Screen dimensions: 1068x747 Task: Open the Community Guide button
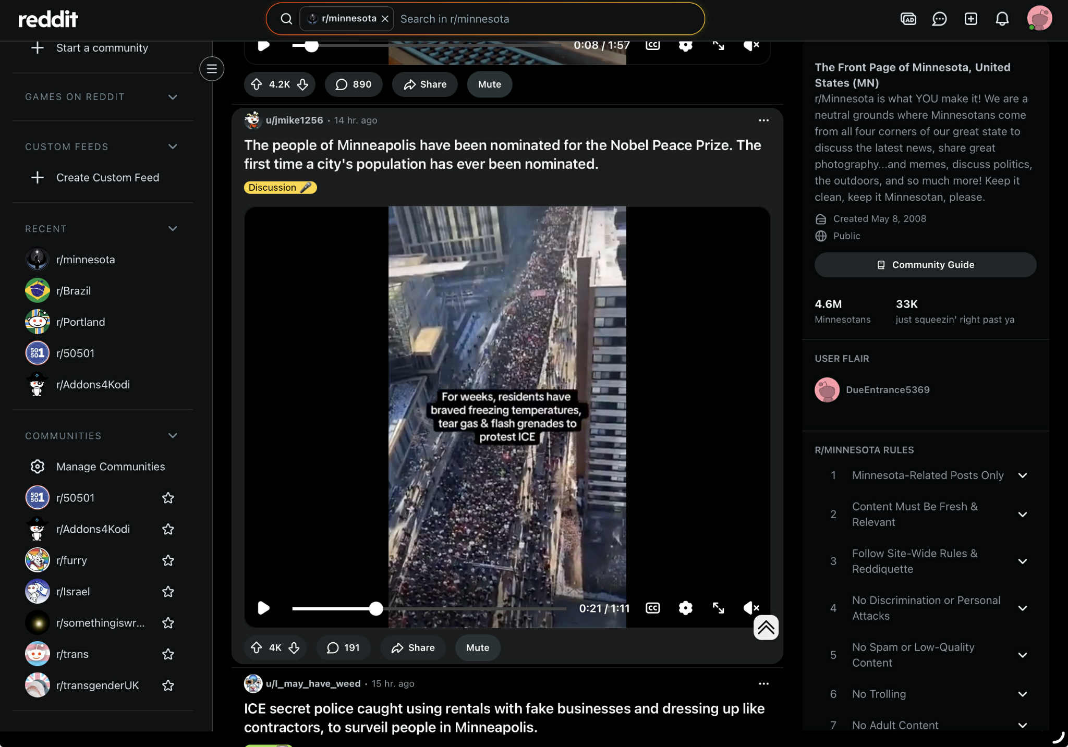pos(925,265)
